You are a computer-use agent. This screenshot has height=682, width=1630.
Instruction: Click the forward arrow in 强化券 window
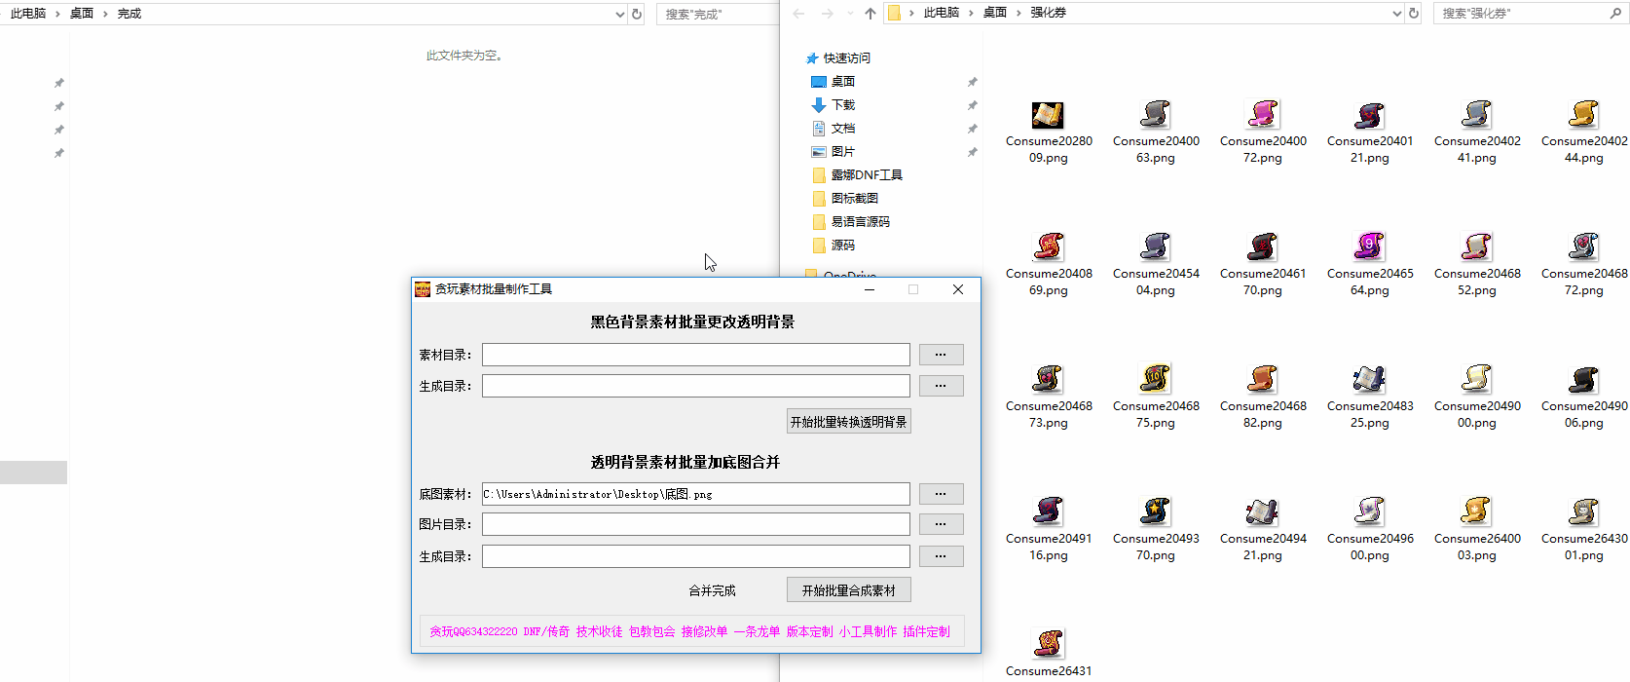(827, 14)
